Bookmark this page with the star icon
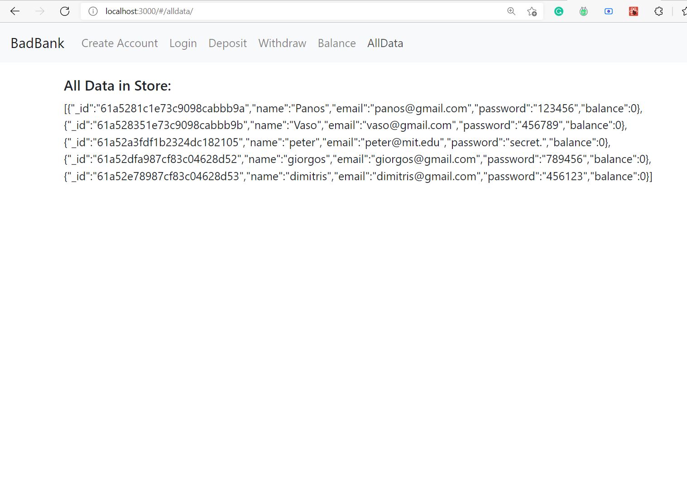The image size is (687, 503). [x=533, y=11]
